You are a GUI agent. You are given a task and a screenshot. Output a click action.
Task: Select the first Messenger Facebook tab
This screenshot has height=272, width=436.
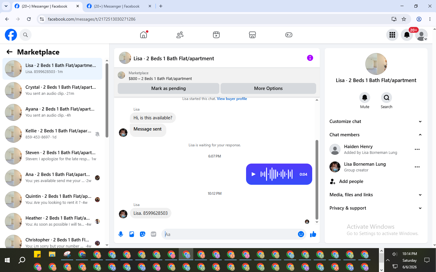(x=46, y=6)
